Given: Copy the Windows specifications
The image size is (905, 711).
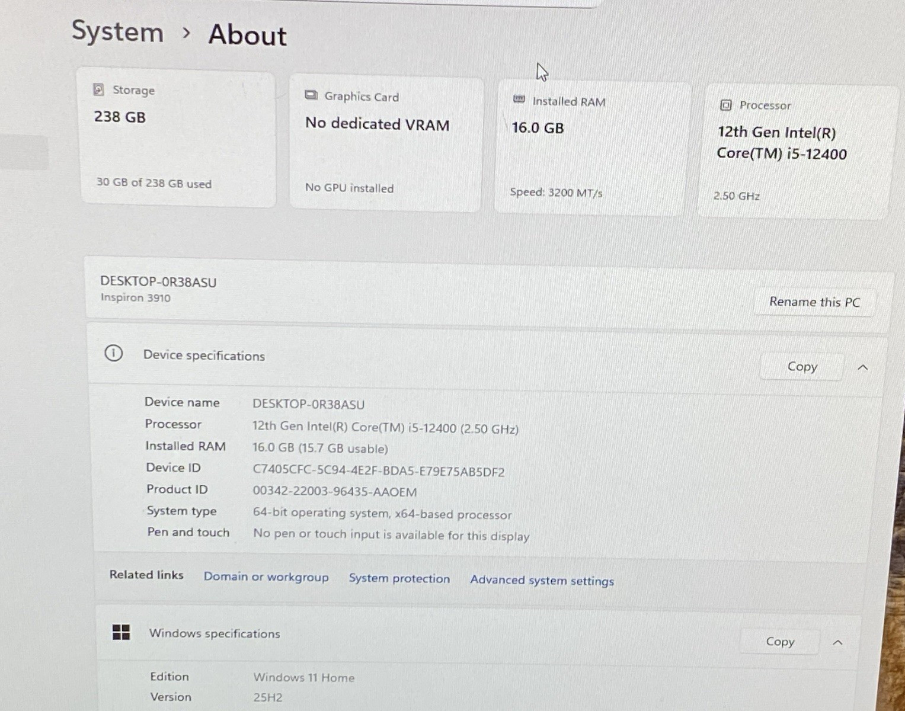Looking at the screenshot, I should [780, 642].
